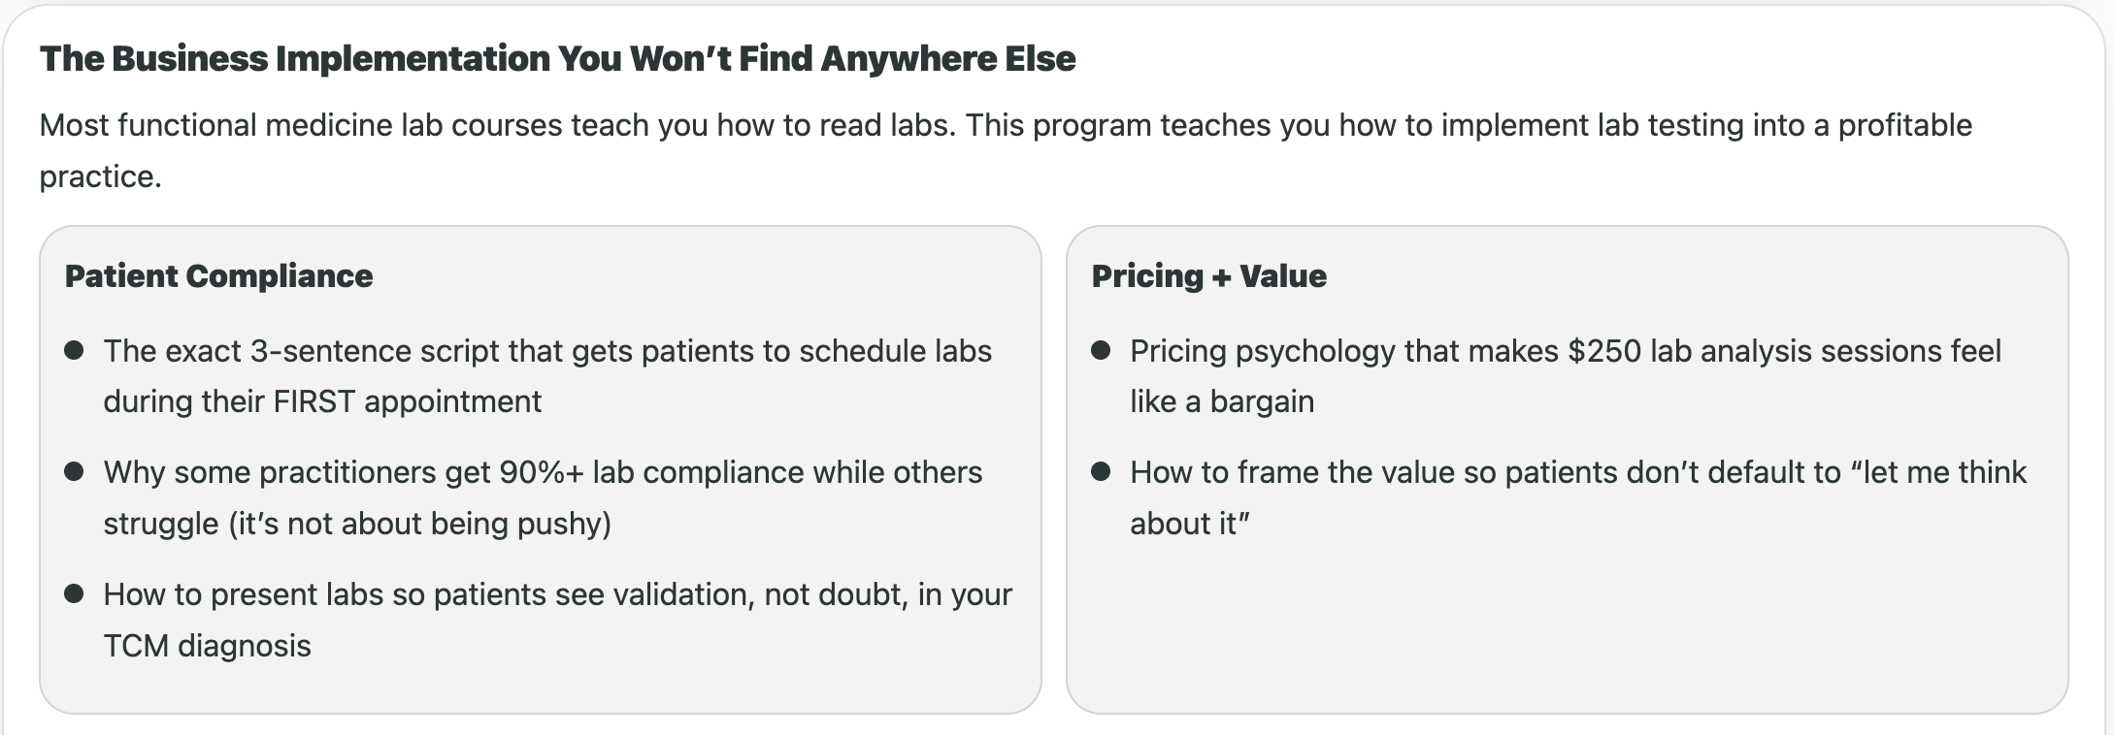
Task: Click the "not about being pushy" parenthetical
Action: [419, 524]
